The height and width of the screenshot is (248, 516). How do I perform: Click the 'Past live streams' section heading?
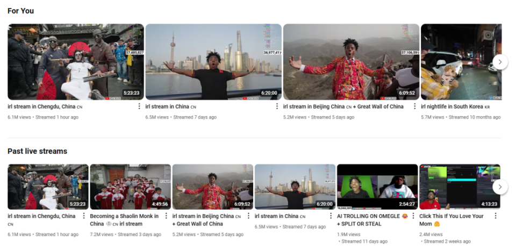37,151
